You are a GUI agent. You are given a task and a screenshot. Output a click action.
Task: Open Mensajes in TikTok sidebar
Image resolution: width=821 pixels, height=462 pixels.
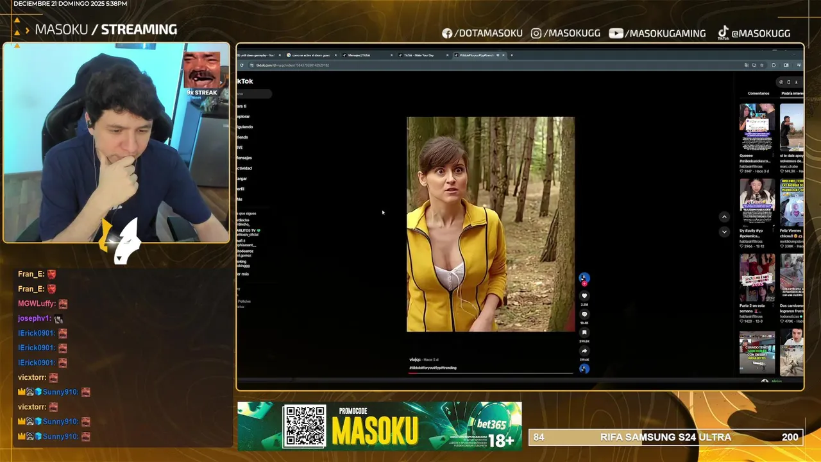[244, 158]
